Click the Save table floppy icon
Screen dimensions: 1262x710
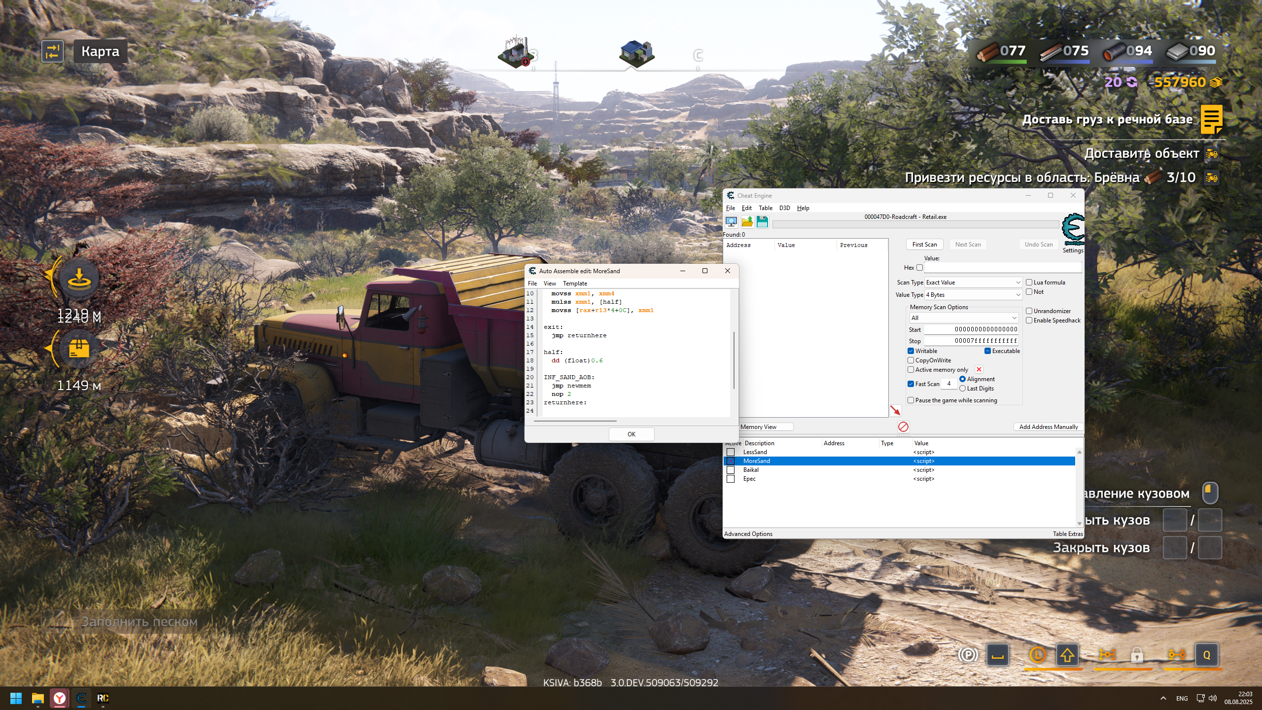tap(762, 222)
